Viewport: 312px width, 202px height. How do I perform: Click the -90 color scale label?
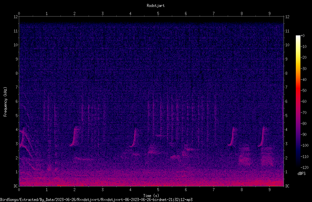tap(304, 135)
